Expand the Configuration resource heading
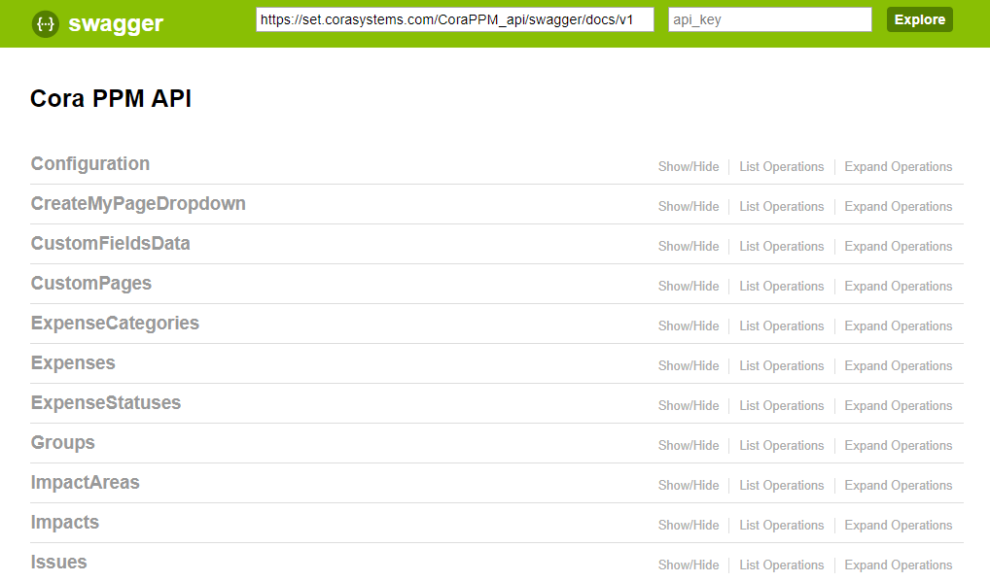This screenshot has width=990, height=582. [90, 164]
